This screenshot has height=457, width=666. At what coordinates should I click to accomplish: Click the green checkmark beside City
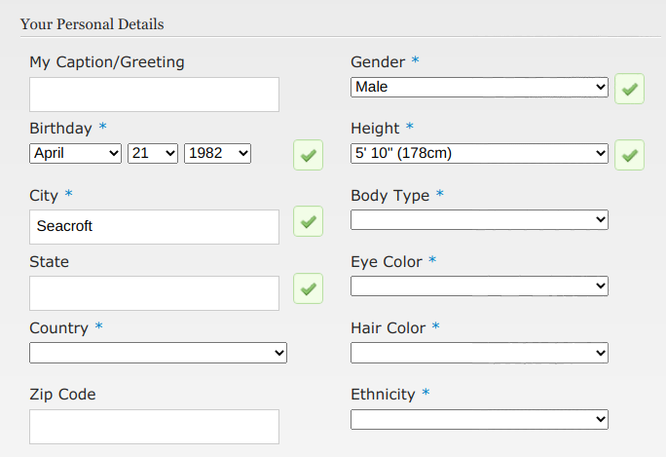pyautogui.click(x=308, y=221)
